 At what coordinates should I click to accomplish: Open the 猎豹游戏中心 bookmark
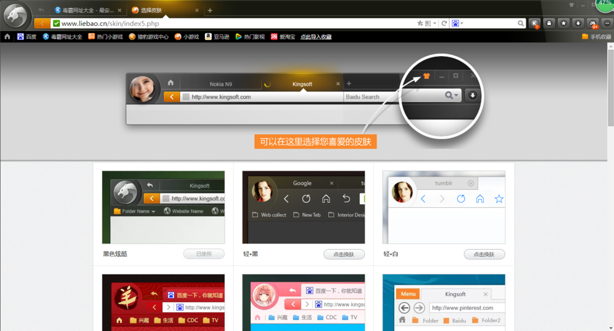point(149,37)
